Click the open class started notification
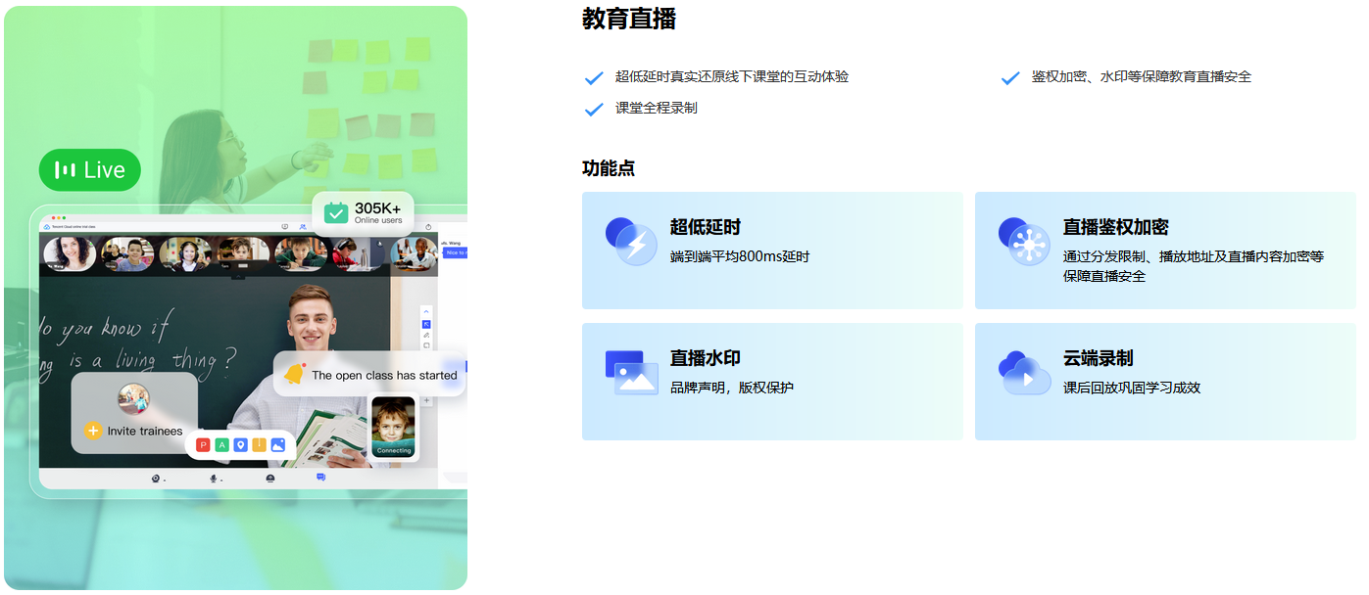The height and width of the screenshot is (595, 1369). click(x=369, y=375)
